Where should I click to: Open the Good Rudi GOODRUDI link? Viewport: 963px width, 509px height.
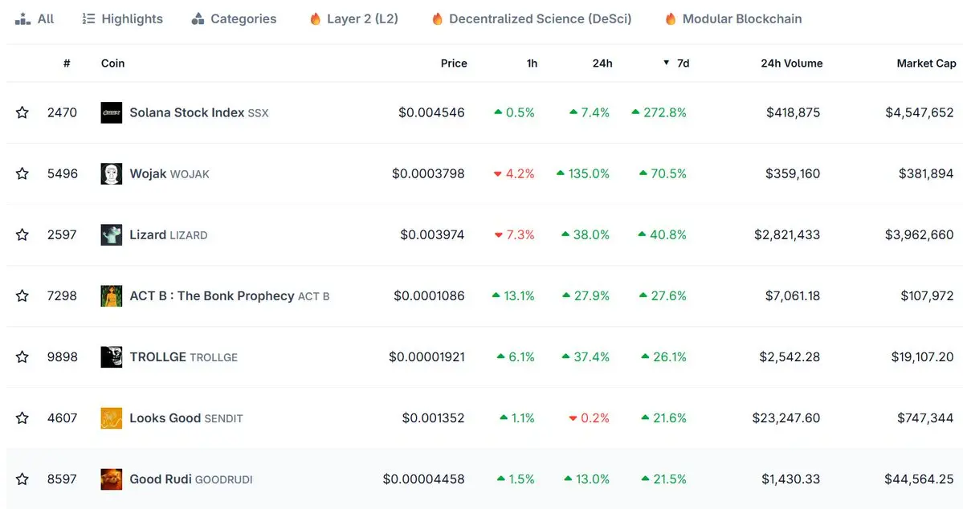coord(191,479)
